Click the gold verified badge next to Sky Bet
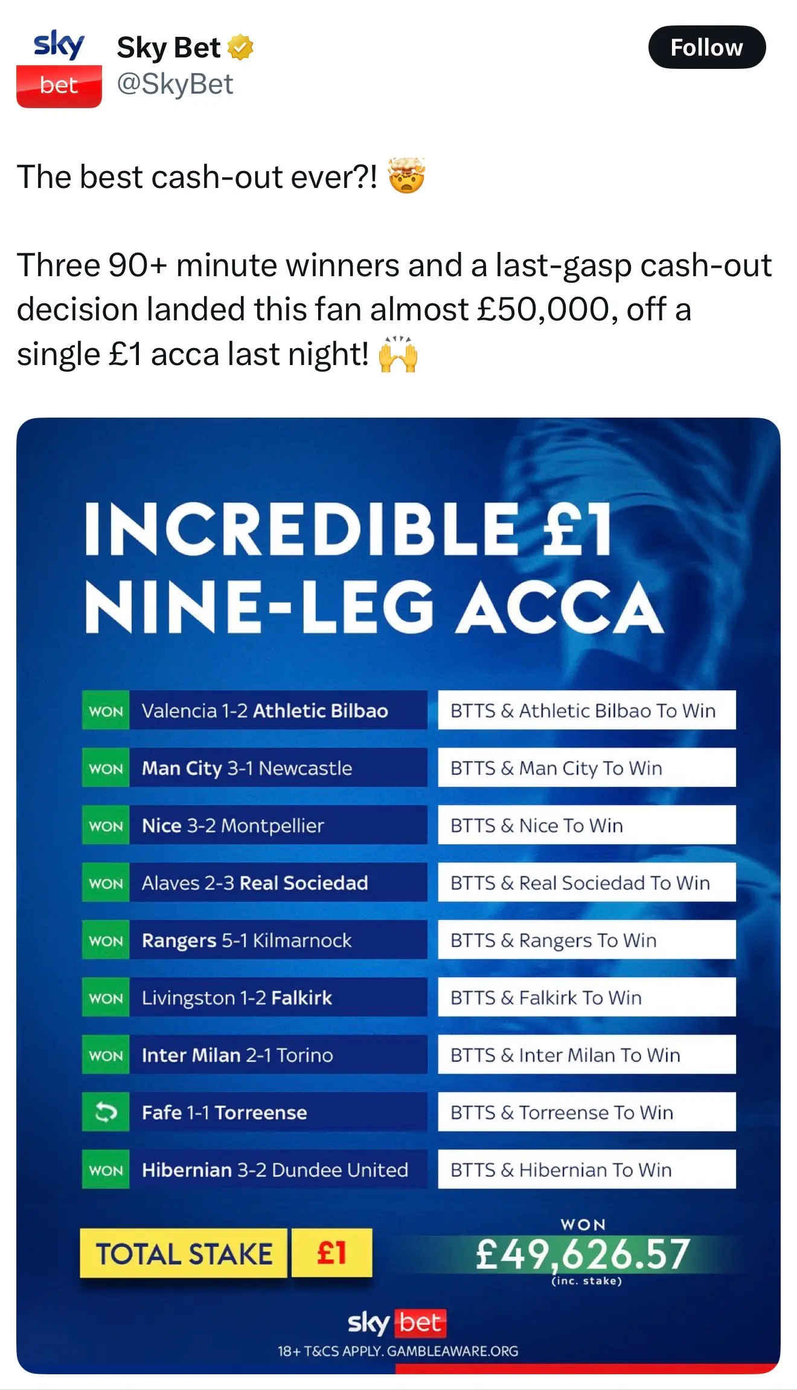 [x=241, y=46]
